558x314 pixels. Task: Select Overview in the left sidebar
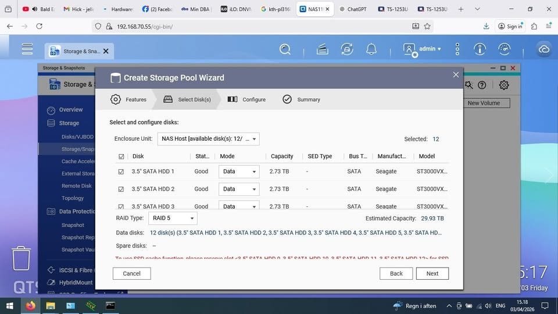coord(71,109)
